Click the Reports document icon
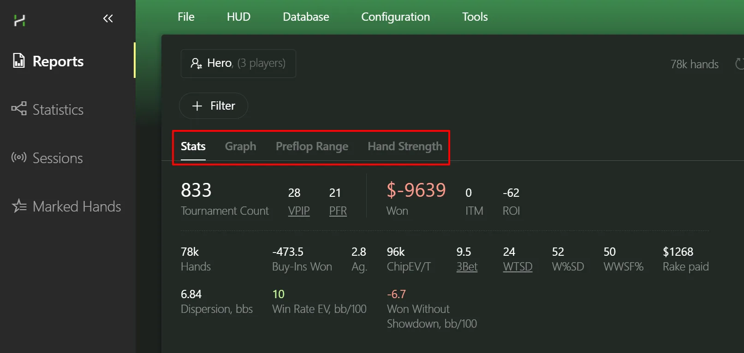The height and width of the screenshot is (353, 744). click(x=19, y=61)
